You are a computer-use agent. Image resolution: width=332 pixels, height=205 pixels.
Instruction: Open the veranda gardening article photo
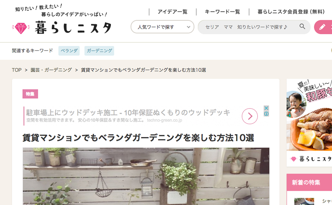point(146,176)
